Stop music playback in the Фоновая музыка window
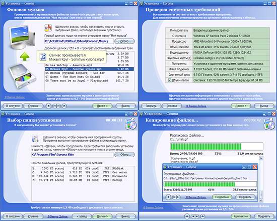The height and width of the screenshot is (221, 277). pos(48,106)
